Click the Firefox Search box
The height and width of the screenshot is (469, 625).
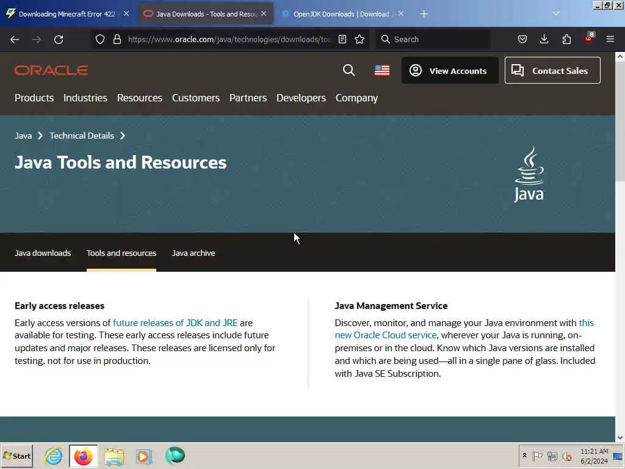[433, 39]
